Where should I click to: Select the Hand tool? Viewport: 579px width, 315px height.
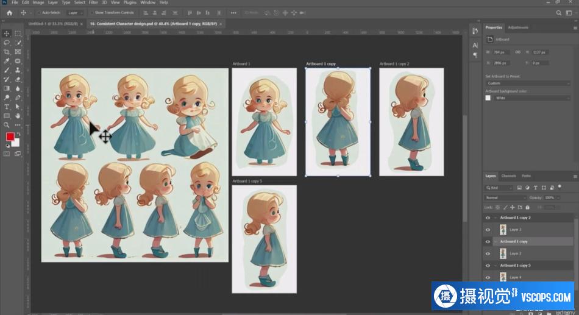(17, 116)
